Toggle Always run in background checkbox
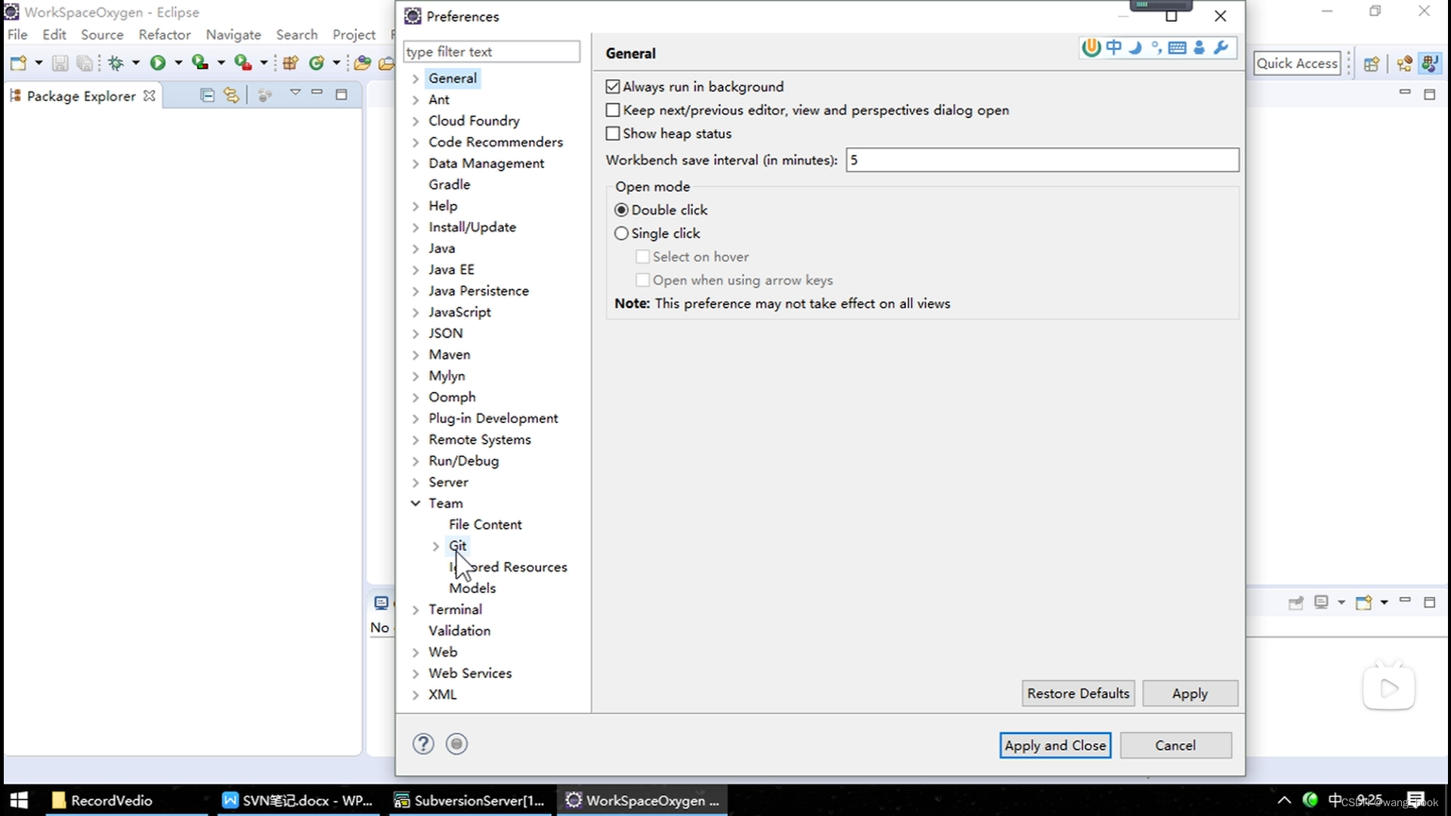Screen dimensions: 1451x816 tap(613, 87)
